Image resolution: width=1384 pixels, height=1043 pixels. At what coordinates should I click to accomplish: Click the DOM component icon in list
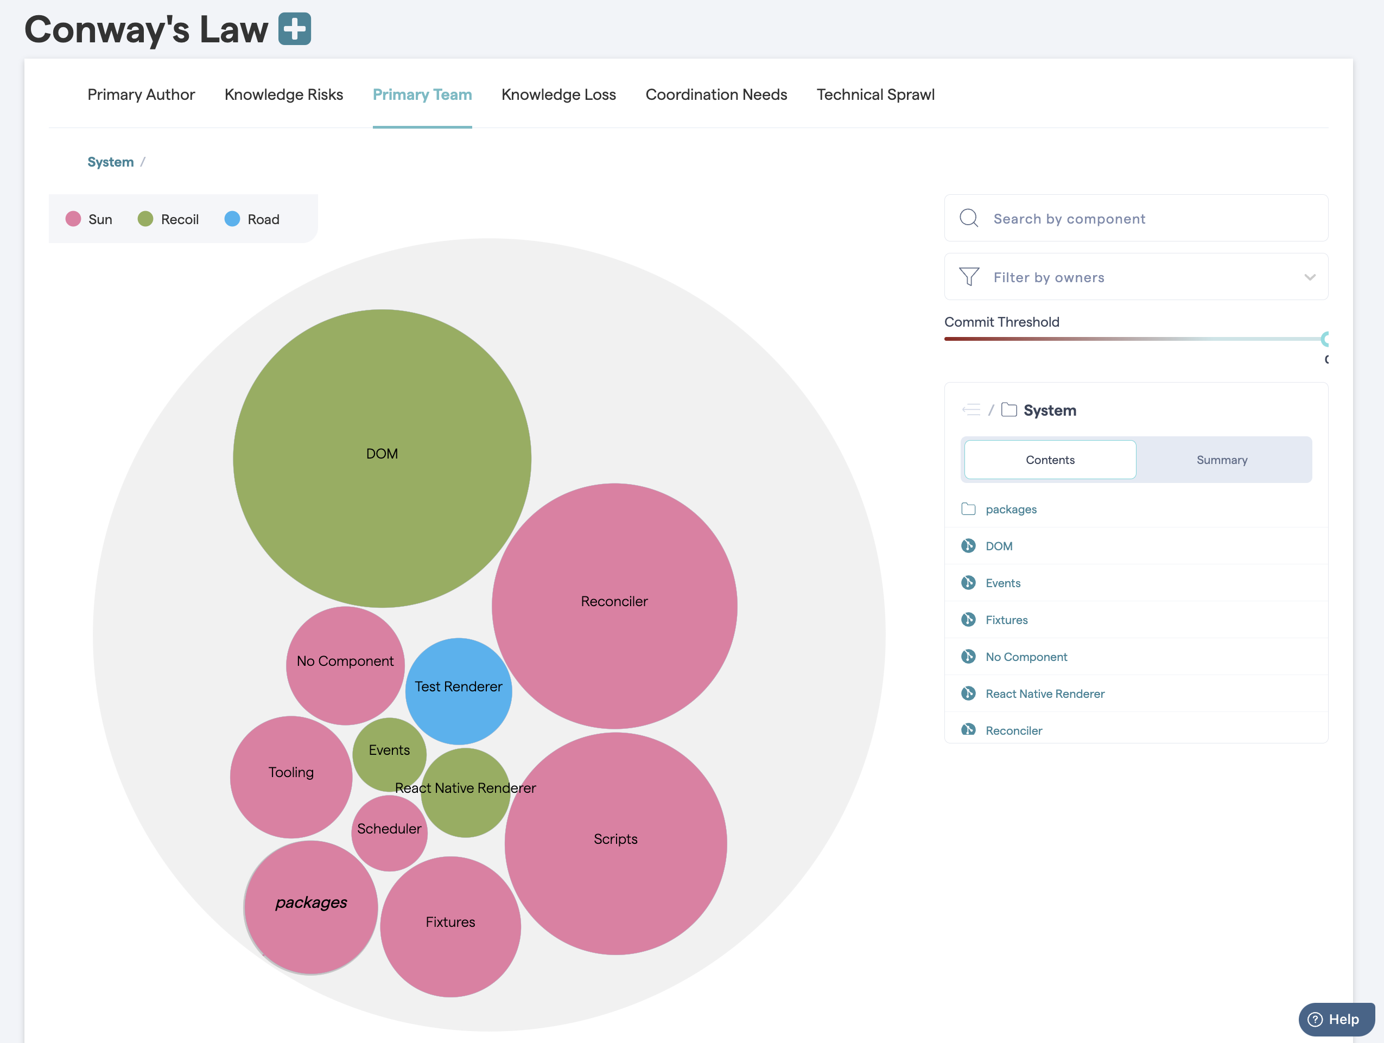(968, 545)
